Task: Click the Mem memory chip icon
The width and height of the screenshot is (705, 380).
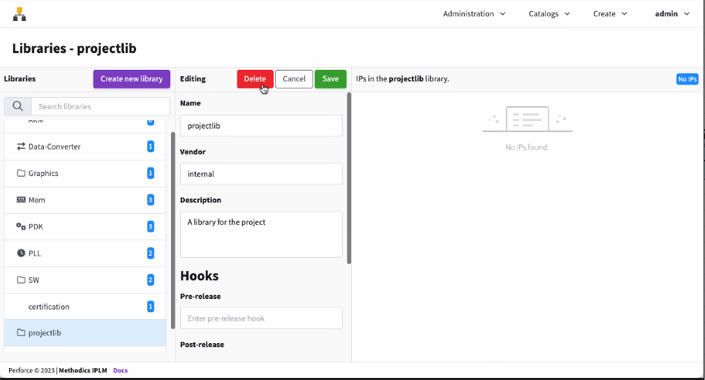Action: coord(21,200)
